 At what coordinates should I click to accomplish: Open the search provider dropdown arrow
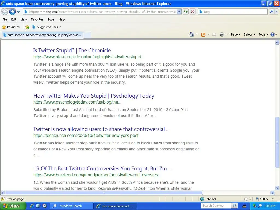[x=276, y=11]
